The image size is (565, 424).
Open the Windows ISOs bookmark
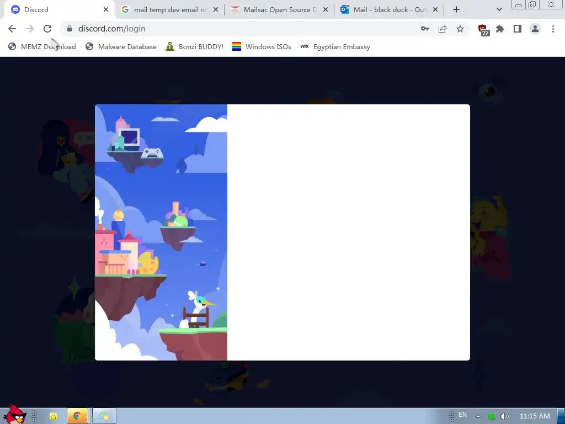[x=262, y=47]
